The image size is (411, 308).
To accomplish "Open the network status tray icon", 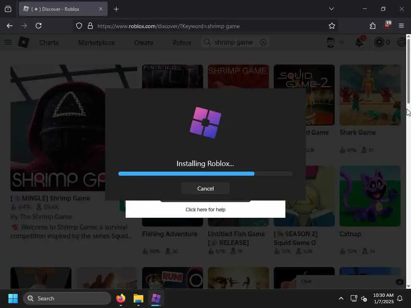I will point(354,298).
